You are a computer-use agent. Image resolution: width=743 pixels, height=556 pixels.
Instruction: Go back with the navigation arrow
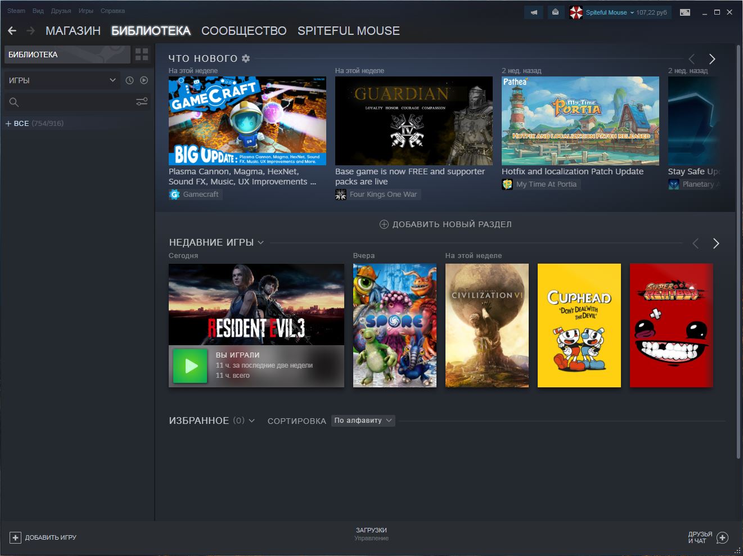pos(12,31)
